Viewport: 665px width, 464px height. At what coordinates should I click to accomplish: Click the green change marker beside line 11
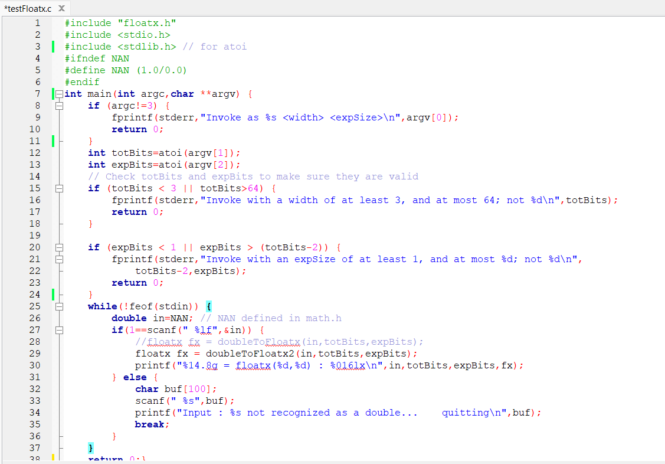52,140
